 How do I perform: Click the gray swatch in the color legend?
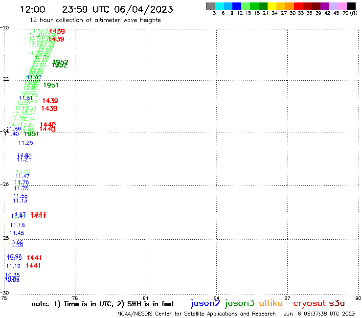click(211, 6)
